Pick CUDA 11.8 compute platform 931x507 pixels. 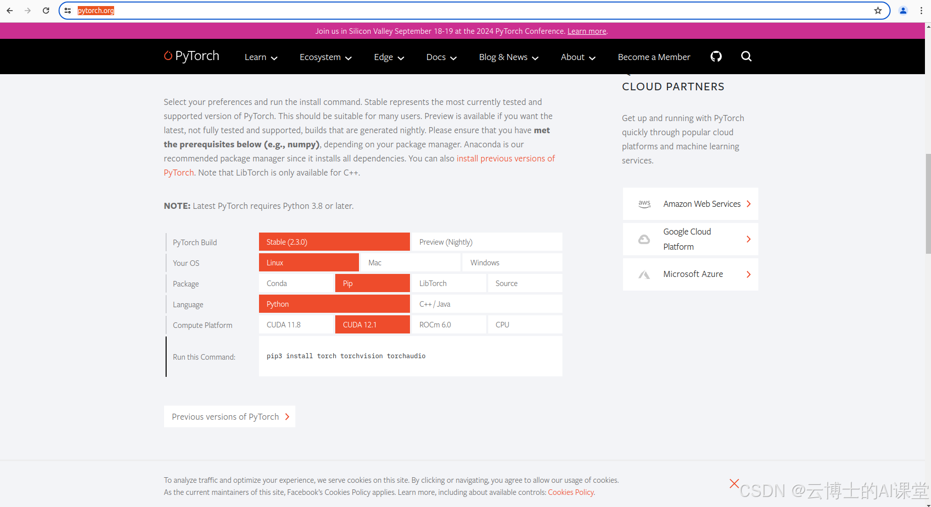(296, 324)
